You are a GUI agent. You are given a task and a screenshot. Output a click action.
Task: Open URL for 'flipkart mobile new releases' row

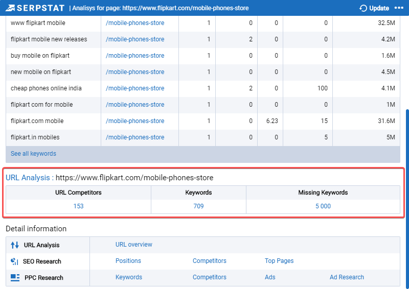click(135, 39)
